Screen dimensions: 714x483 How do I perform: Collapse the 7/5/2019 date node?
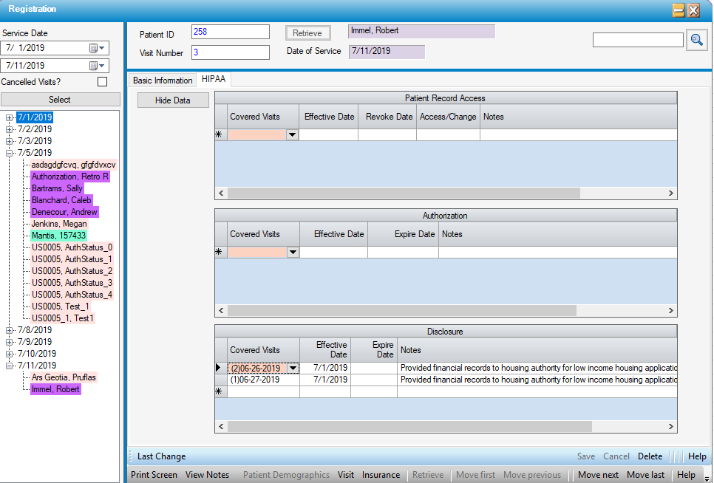pos(10,153)
